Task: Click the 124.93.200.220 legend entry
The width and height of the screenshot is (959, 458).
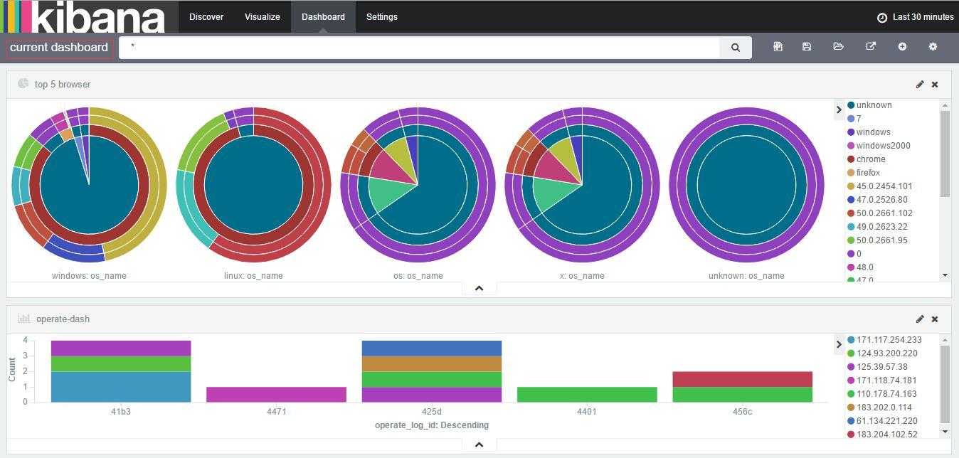Action: tap(882, 353)
